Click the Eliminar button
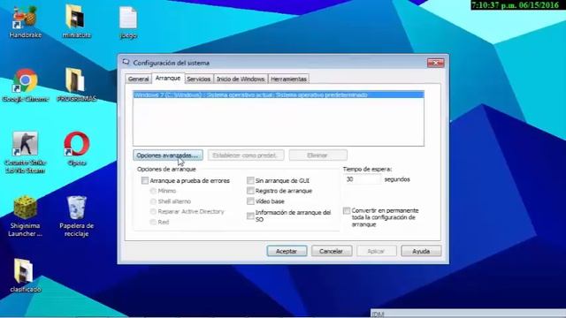This screenshot has height=318, width=566. 318,155
